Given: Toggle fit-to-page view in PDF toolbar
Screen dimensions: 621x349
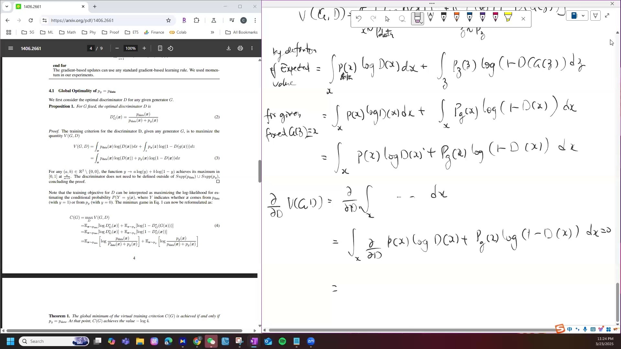Looking at the screenshot, I should click(x=160, y=48).
